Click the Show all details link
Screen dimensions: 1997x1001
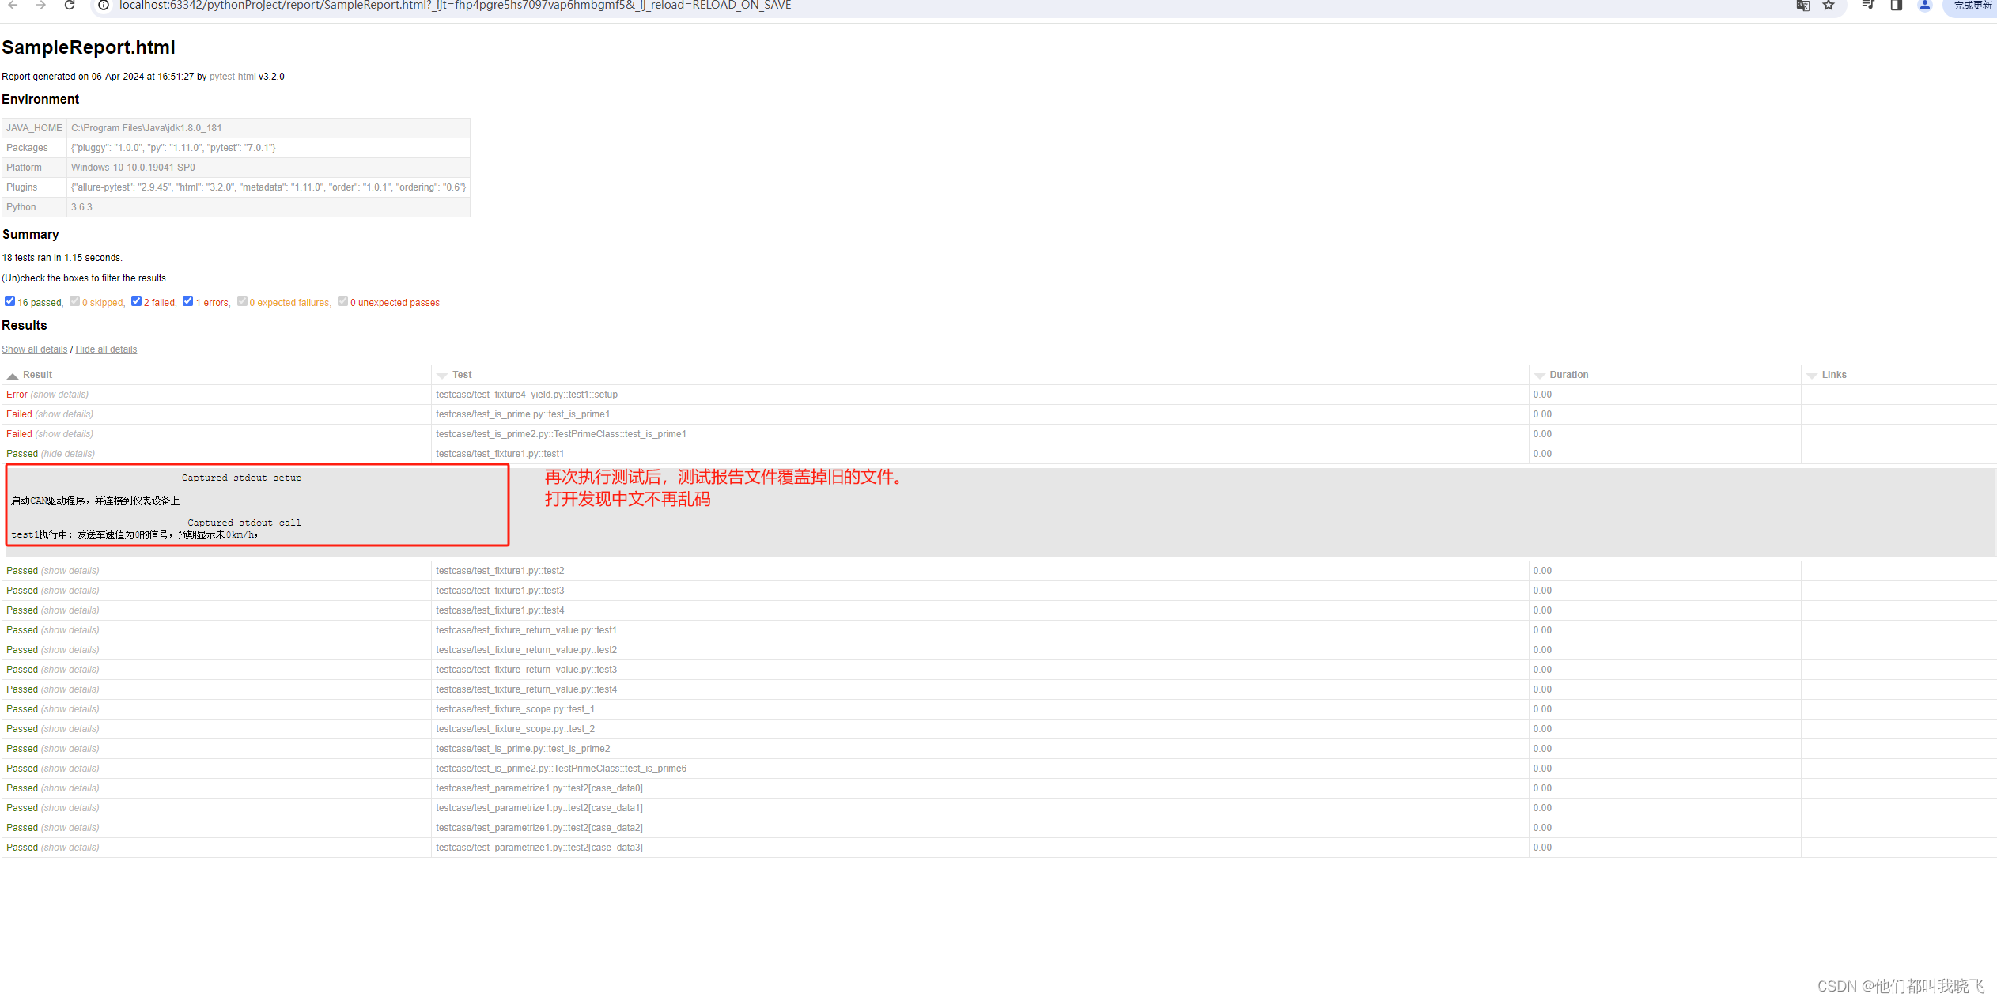[35, 349]
